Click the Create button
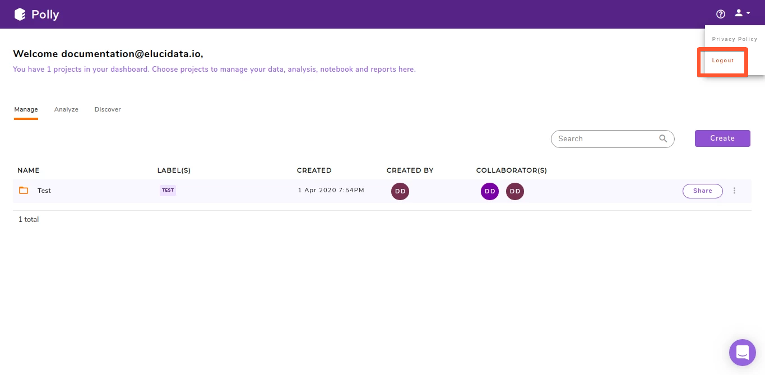The height and width of the screenshot is (375, 765). tap(722, 138)
